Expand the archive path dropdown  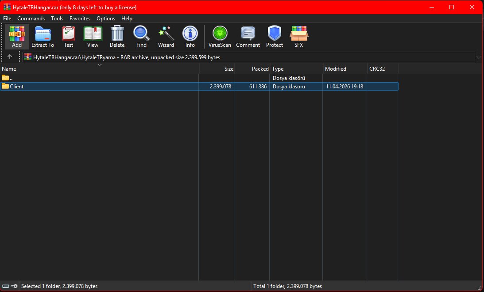(479, 57)
